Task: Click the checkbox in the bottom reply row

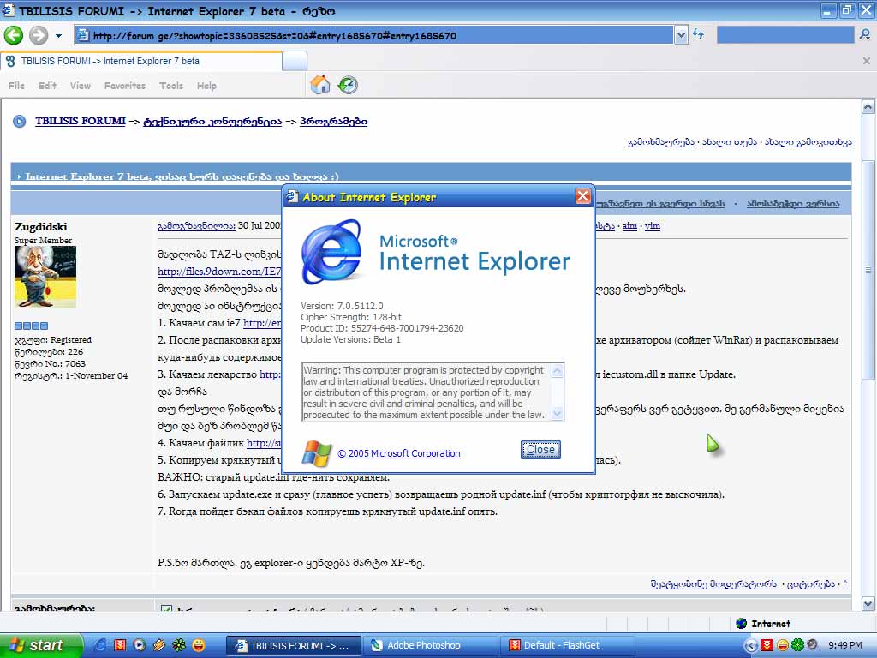Action: click(x=166, y=607)
